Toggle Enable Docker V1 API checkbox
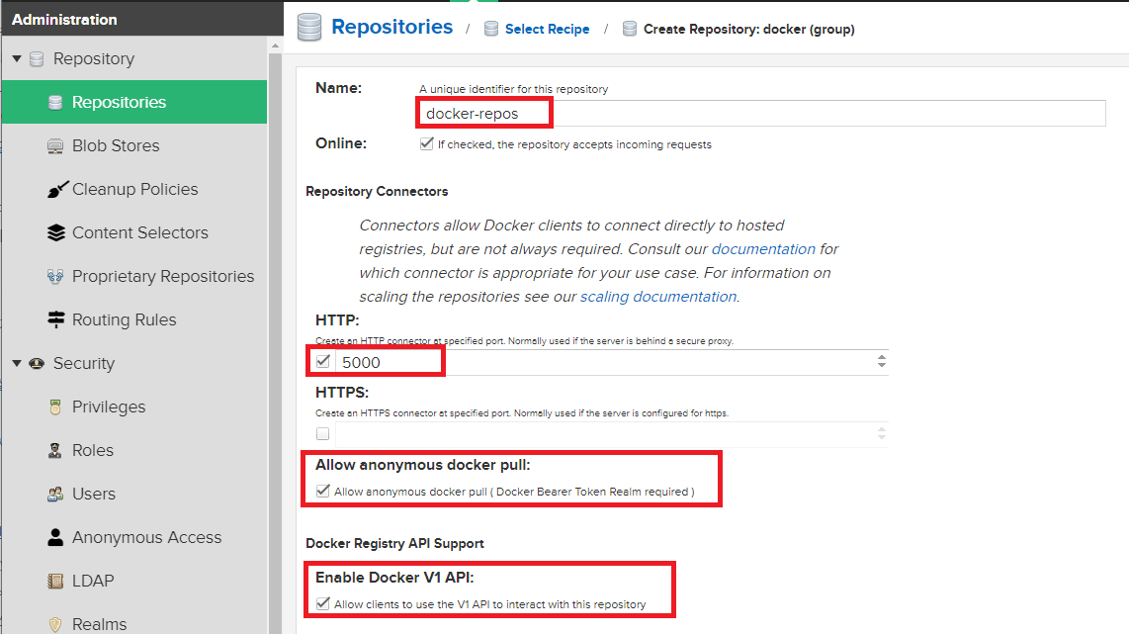Viewport: 1129px width, 634px height. click(323, 603)
